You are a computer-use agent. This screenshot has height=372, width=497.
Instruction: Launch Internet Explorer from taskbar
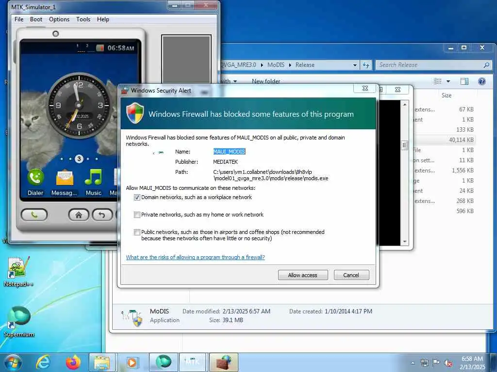[43, 362]
